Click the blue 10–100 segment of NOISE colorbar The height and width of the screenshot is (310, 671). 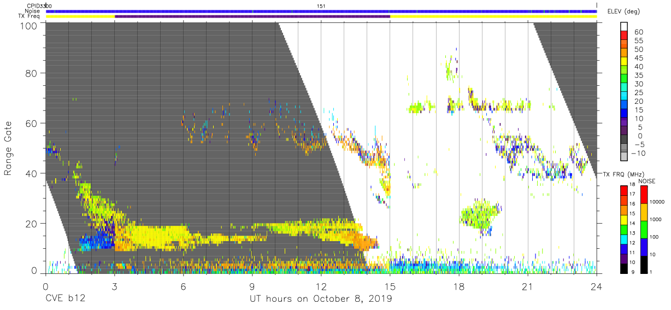pos(644,246)
